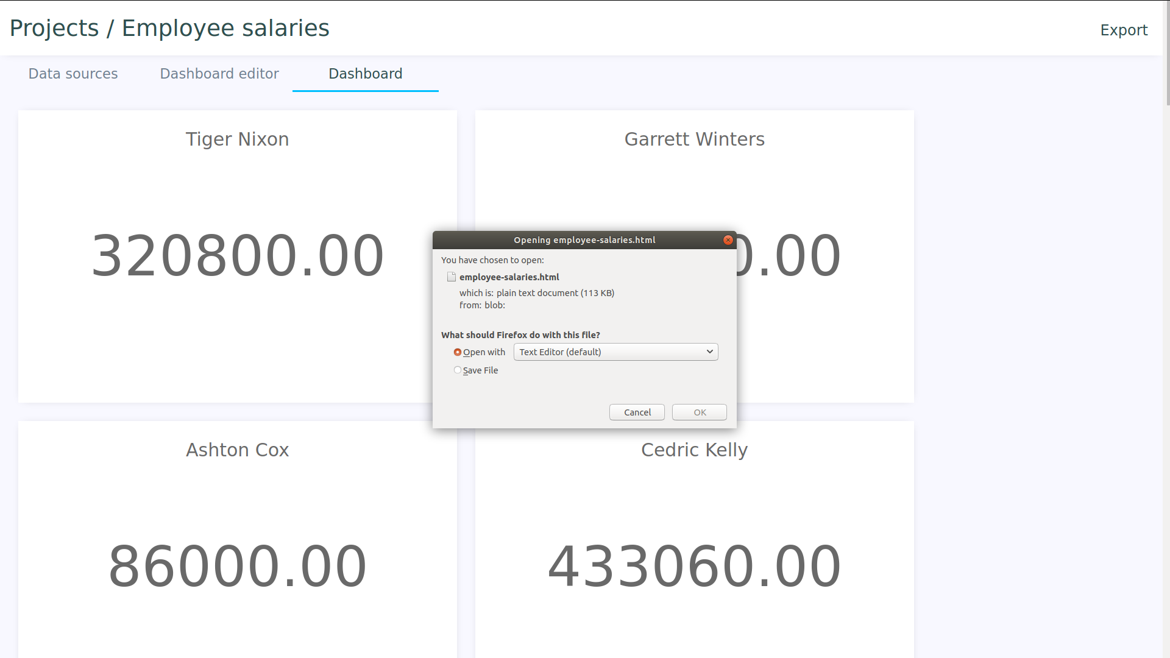
Task: Switch to the Data sources tab
Action: click(x=73, y=74)
